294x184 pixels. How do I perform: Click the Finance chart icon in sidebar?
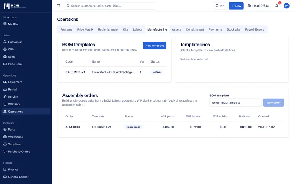pyautogui.click(x=5, y=169)
